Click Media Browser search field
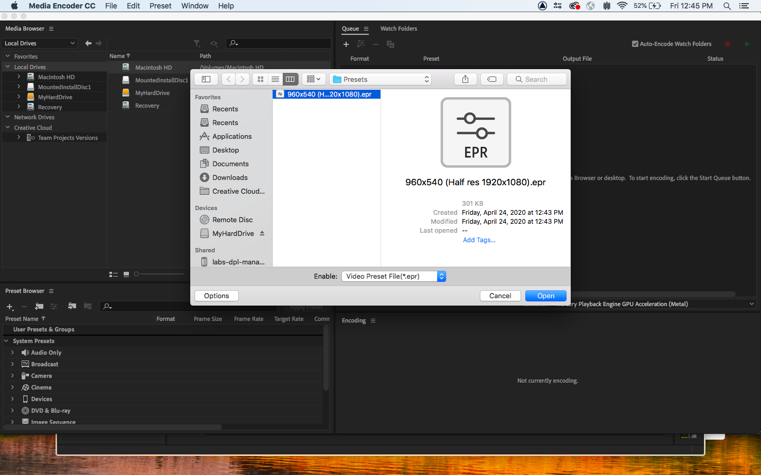The image size is (761, 475). (279, 43)
